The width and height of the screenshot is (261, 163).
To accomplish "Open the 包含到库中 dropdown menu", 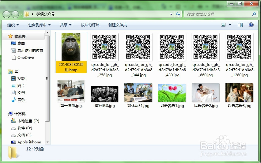I will point(39,25).
